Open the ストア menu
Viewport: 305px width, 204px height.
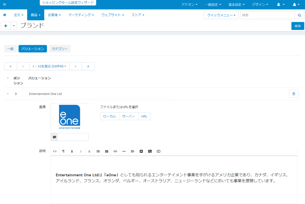pyautogui.click(x=138, y=15)
